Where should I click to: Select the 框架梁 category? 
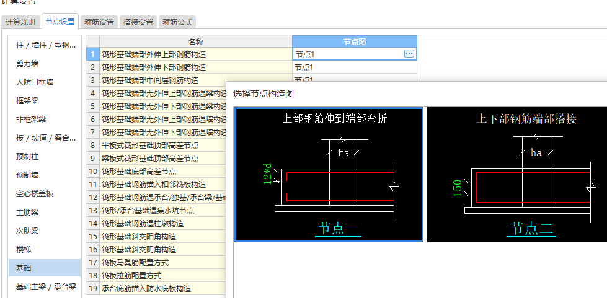point(45,100)
